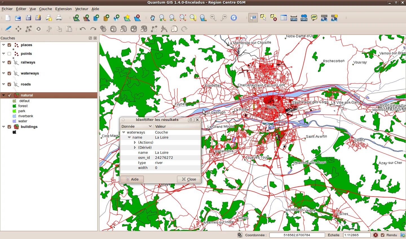The image size is (406, 239).
Task: Collapse the buildings layer legend
Action: [3, 127]
